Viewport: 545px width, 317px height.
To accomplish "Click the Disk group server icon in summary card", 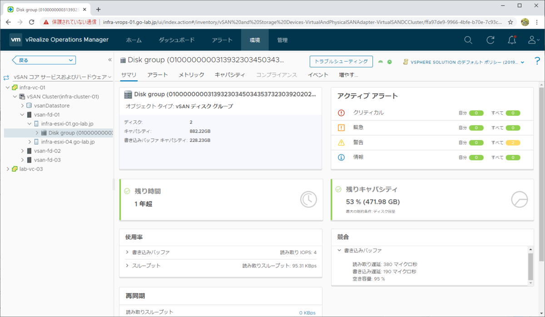I will (x=128, y=94).
